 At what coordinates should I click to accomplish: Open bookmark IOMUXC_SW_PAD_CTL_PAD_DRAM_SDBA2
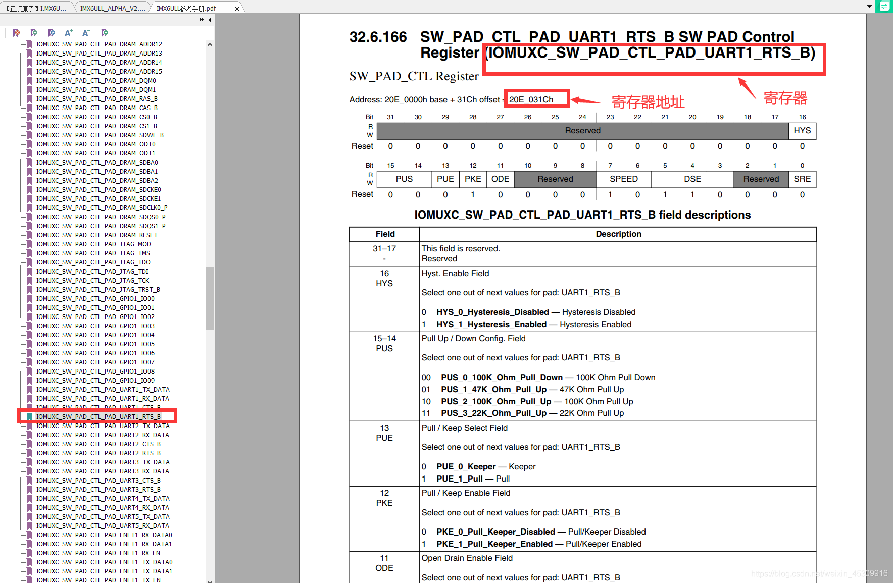(x=97, y=181)
